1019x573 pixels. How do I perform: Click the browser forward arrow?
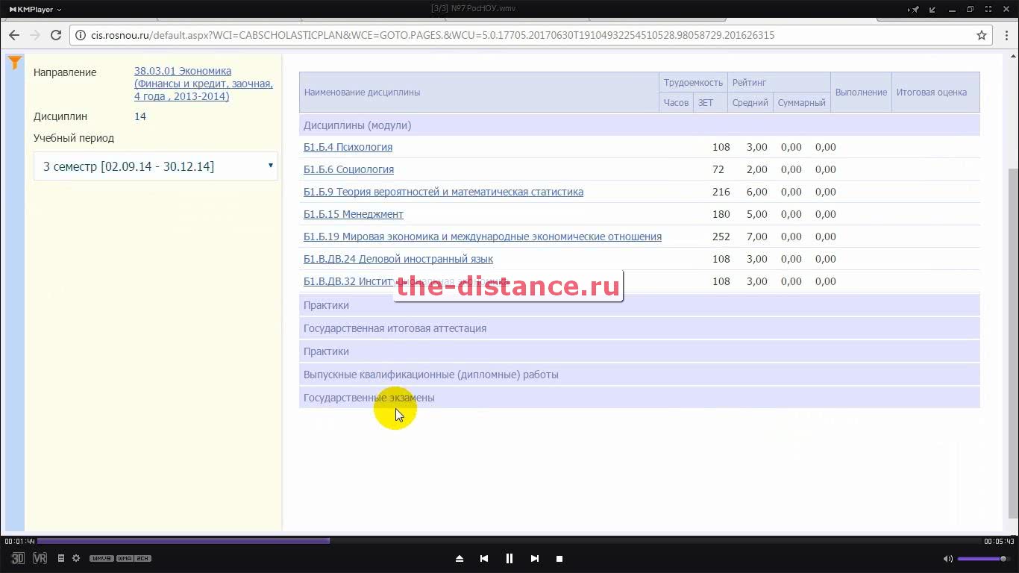pyautogui.click(x=34, y=35)
